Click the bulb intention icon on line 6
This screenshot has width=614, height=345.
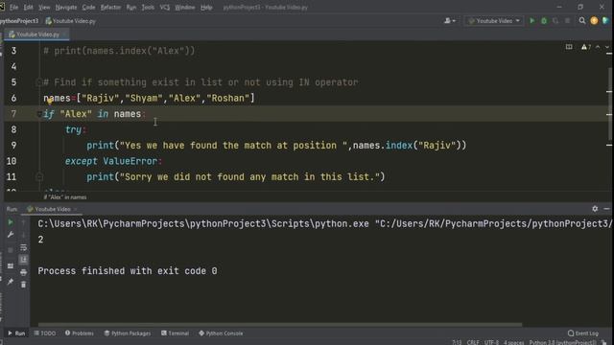click(x=50, y=102)
